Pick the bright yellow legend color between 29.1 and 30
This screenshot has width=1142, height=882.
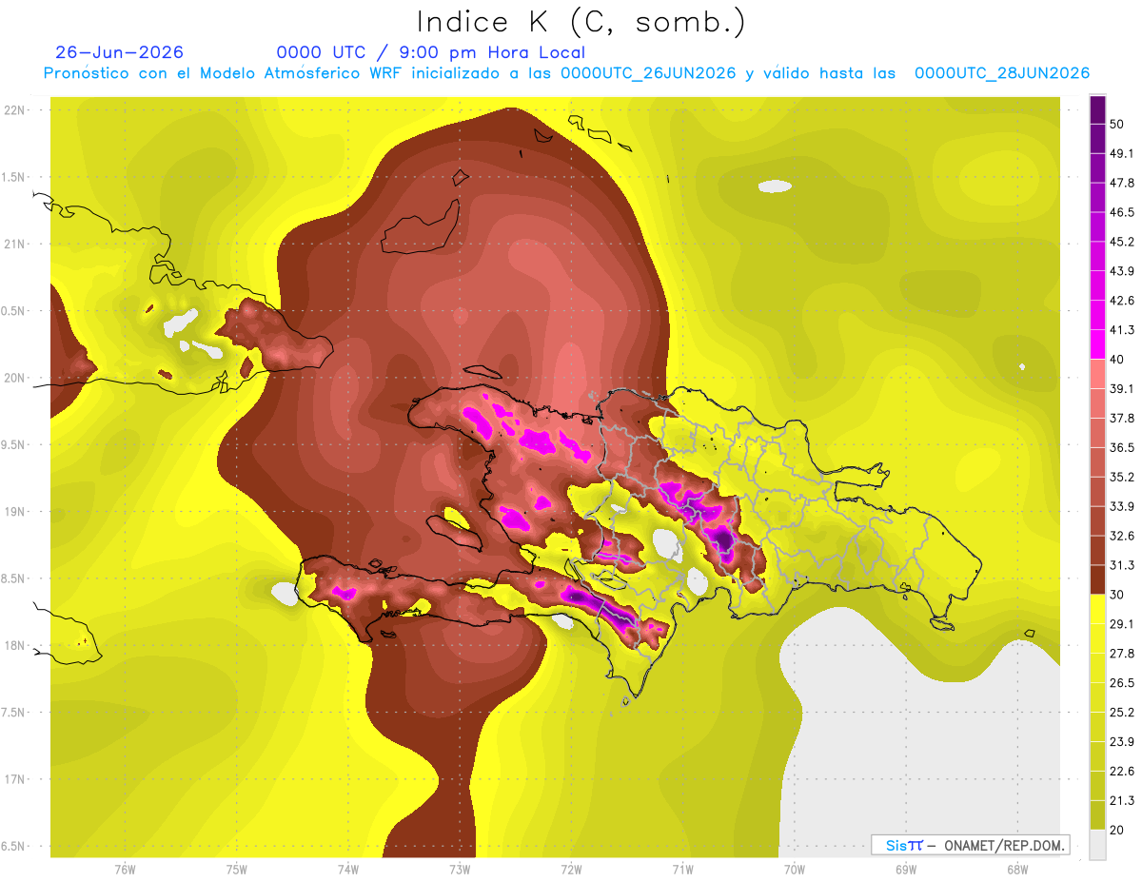[1097, 609]
